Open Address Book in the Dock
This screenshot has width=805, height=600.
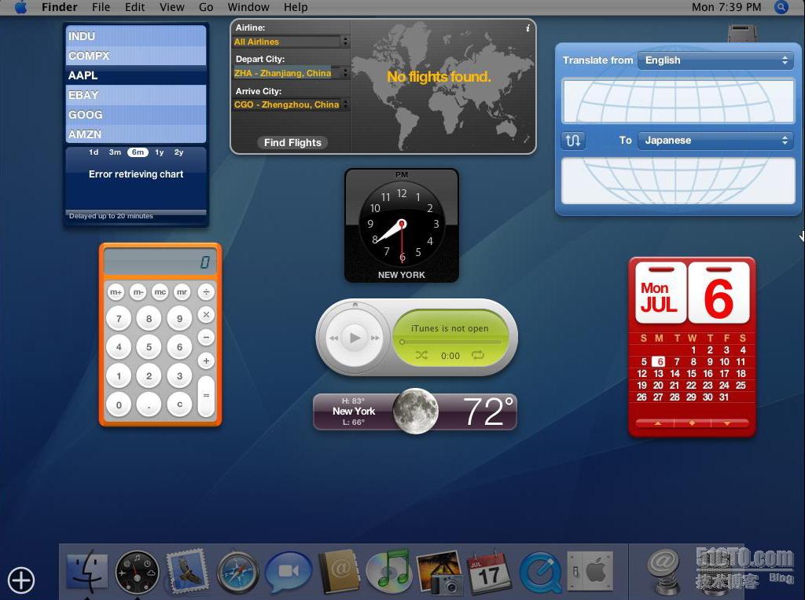[339, 571]
